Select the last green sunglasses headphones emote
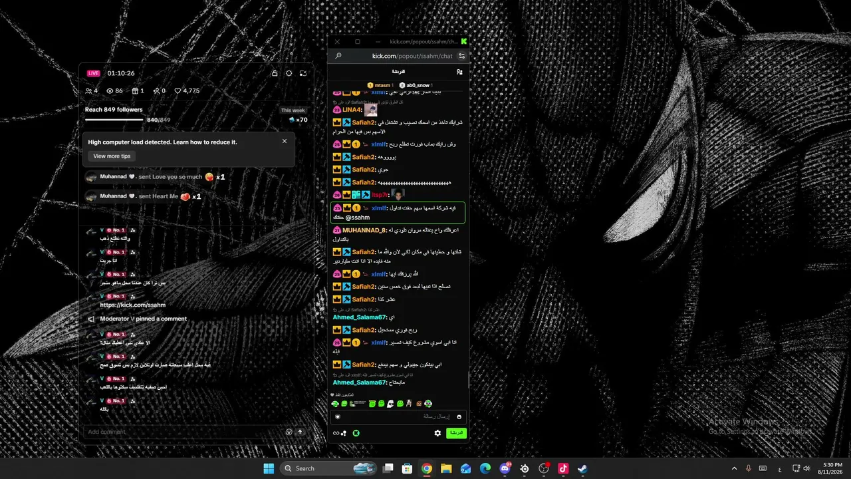This screenshot has width=851, height=479. click(x=428, y=404)
